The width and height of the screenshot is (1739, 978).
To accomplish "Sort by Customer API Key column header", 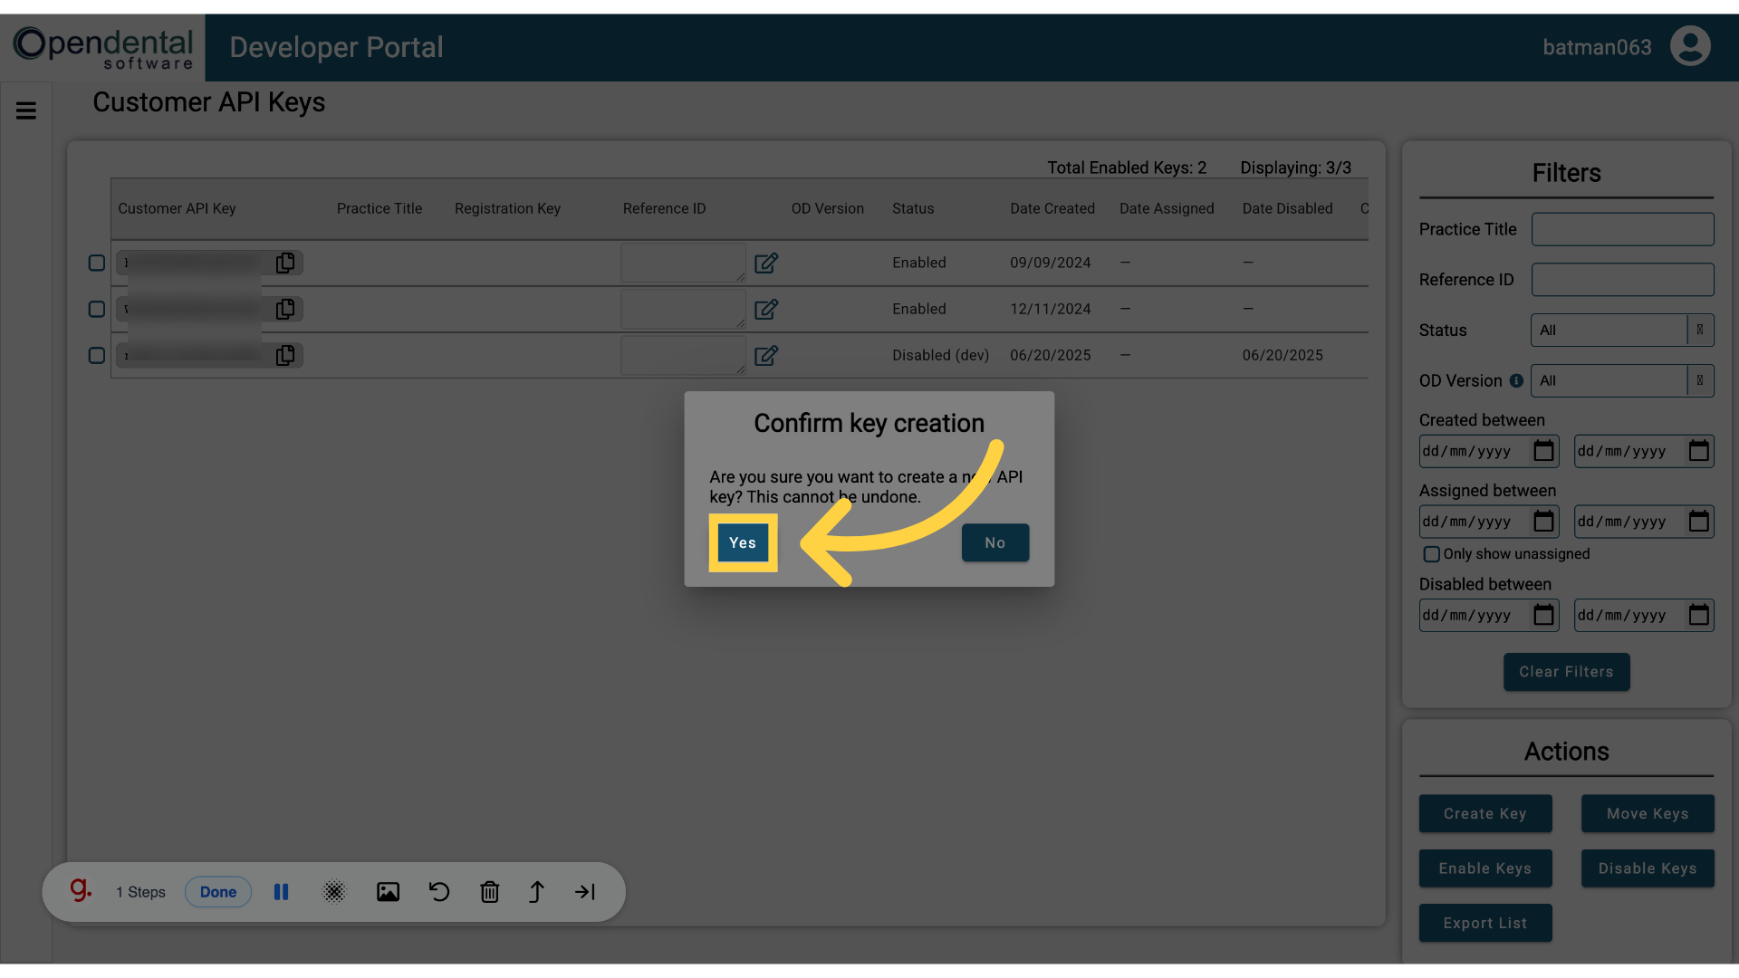I will 177,208.
